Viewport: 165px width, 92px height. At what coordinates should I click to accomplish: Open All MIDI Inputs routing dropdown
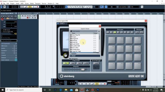(x=9, y=30)
